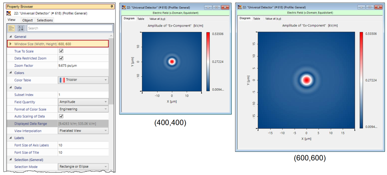
Task: Click the color scale bar in large diagram
Action: coord(361,80)
